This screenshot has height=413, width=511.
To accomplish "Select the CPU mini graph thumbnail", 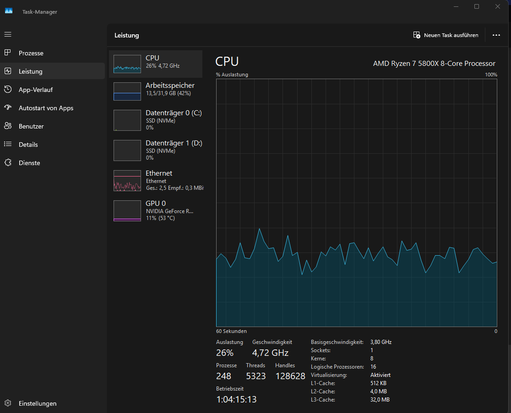I will tap(127, 64).
